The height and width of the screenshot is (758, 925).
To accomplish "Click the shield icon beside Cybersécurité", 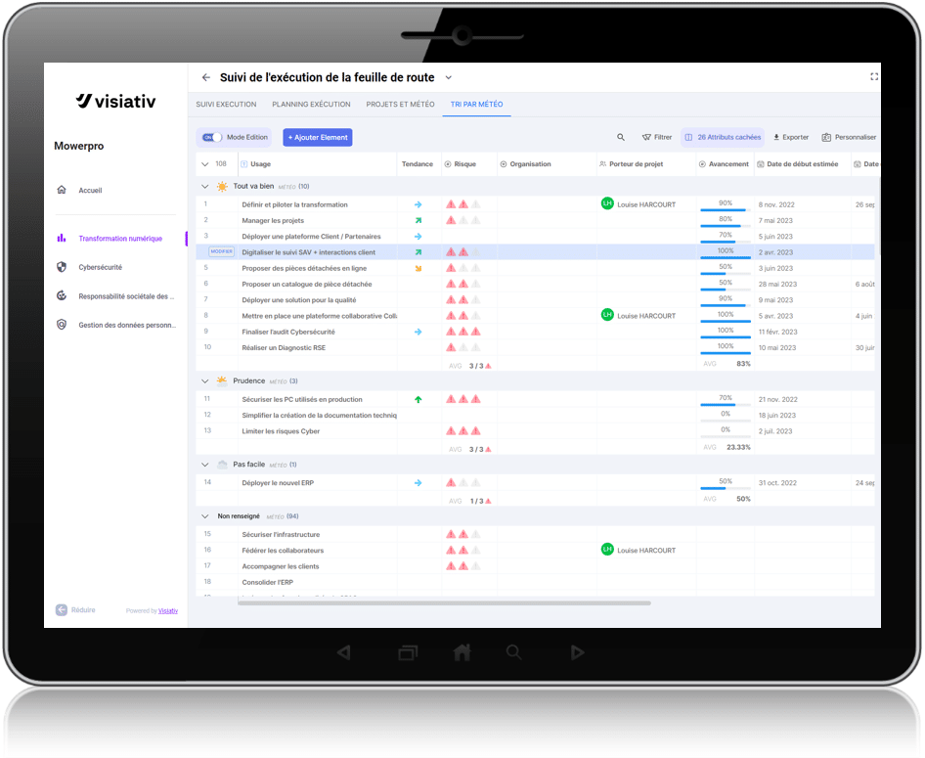I will pos(62,267).
